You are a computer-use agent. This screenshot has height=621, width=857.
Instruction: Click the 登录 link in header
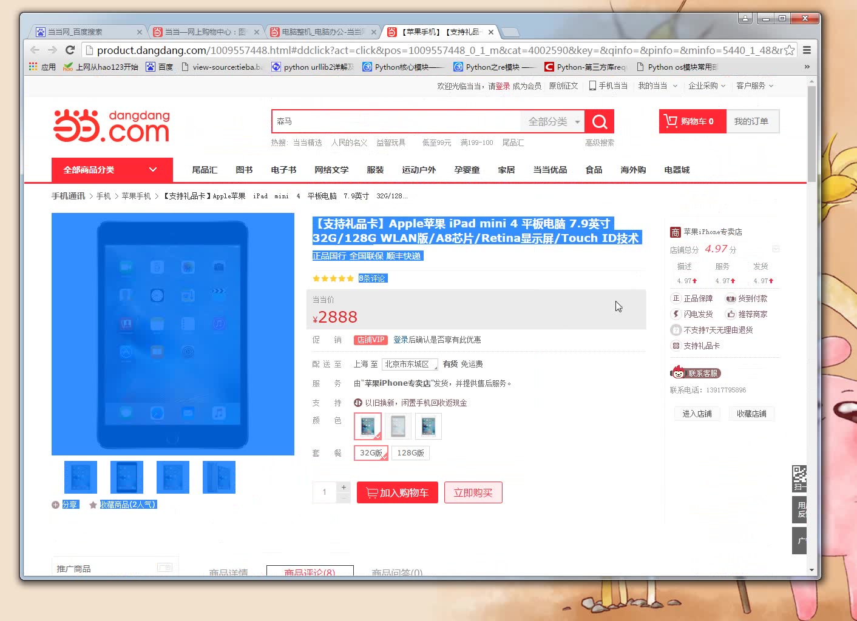[x=503, y=86]
